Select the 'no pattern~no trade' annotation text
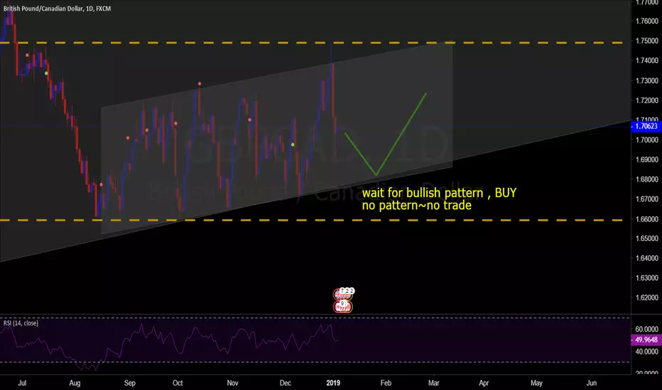This screenshot has width=662, height=390. [x=416, y=206]
